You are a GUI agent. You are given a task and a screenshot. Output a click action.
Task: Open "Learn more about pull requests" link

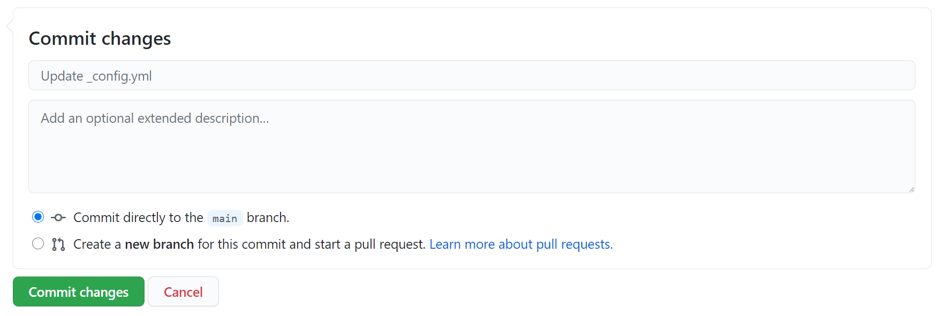pos(521,244)
